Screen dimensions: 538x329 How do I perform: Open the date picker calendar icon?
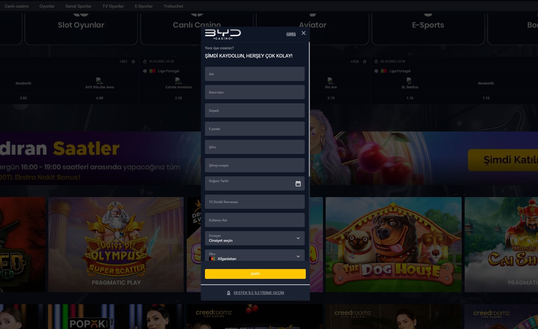coord(298,183)
